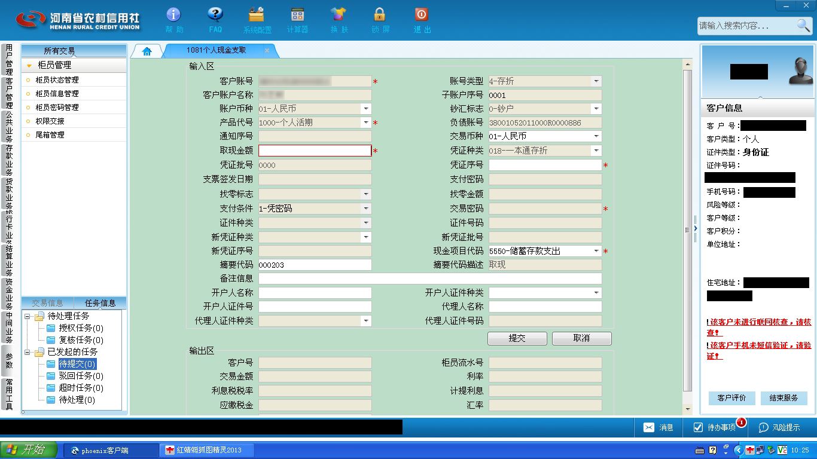Image resolution: width=817 pixels, height=459 pixels.
Task: Open the 账号类型 dropdown
Action: 596,81
